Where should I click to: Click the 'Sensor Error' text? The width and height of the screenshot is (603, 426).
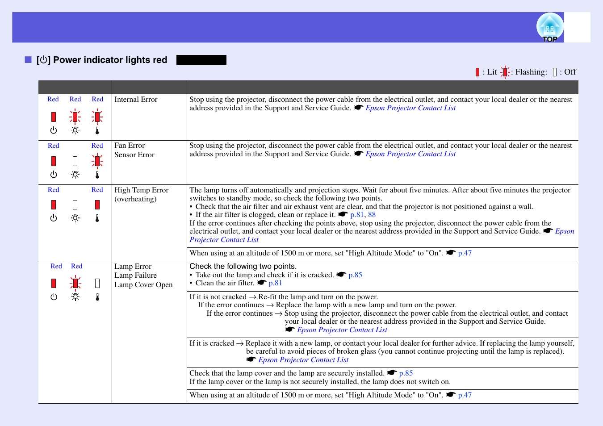tap(134, 155)
